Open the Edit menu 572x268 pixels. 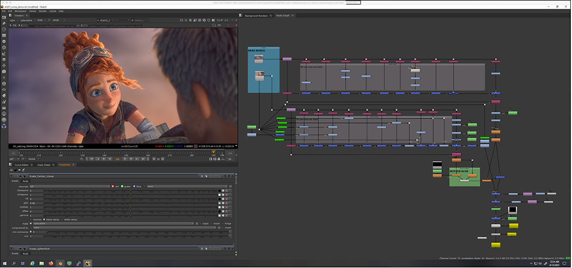(x=10, y=11)
